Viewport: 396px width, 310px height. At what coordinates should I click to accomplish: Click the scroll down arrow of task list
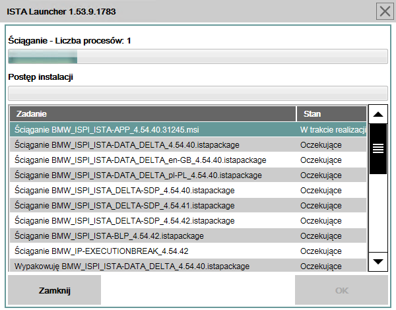378,262
